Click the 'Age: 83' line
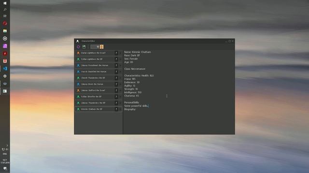 128,62
